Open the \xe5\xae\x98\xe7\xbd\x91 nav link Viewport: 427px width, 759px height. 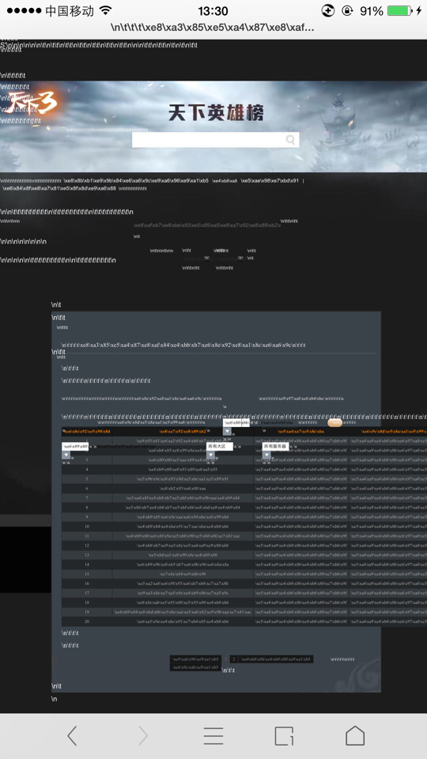[270, 180]
